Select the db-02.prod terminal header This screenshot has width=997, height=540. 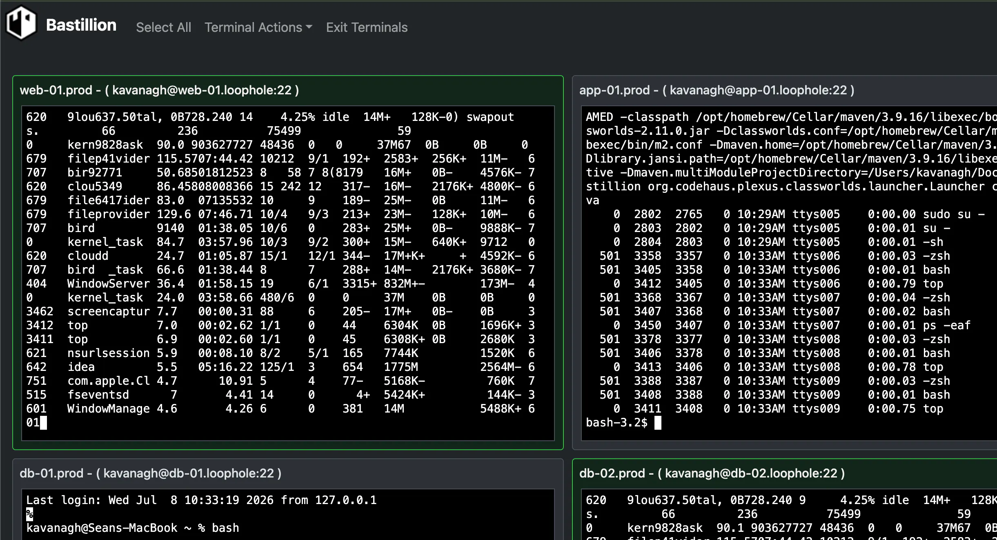point(712,473)
